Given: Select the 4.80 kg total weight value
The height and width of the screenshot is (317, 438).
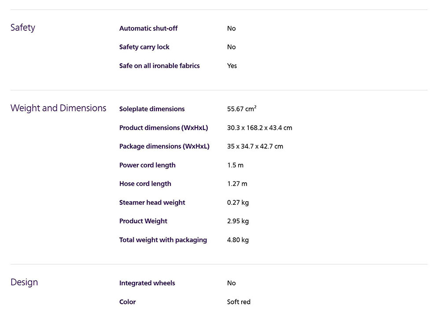Looking at the screenshot, I should tap(238, 240).
